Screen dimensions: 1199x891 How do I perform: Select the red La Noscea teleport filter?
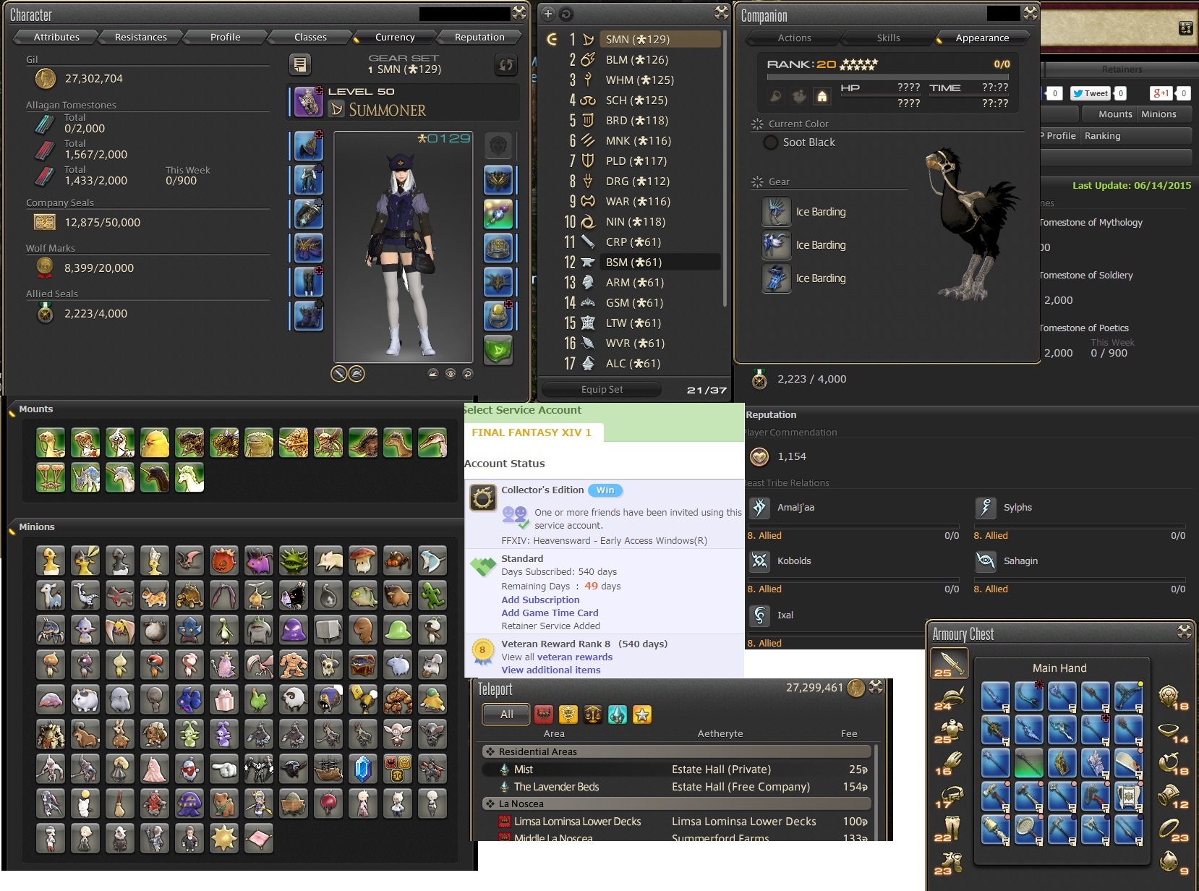coord(544,715)
